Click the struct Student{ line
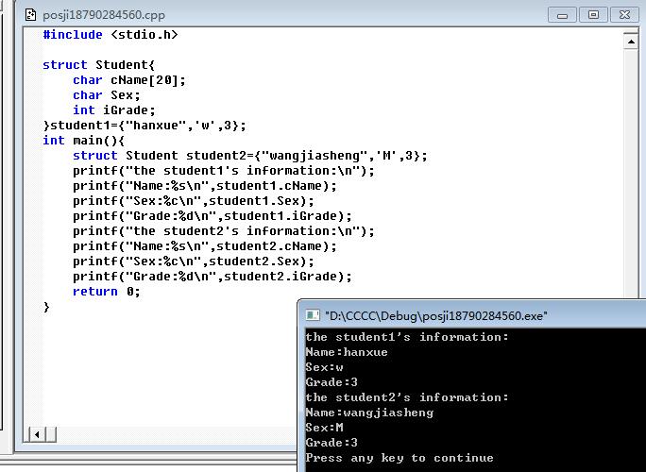This screenshot has height=472, width=646. coord(99,65)
